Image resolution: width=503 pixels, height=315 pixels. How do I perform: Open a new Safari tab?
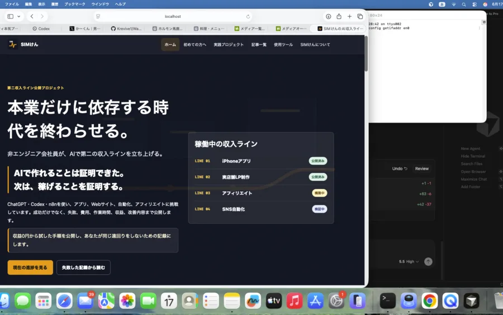coord(349,16)
